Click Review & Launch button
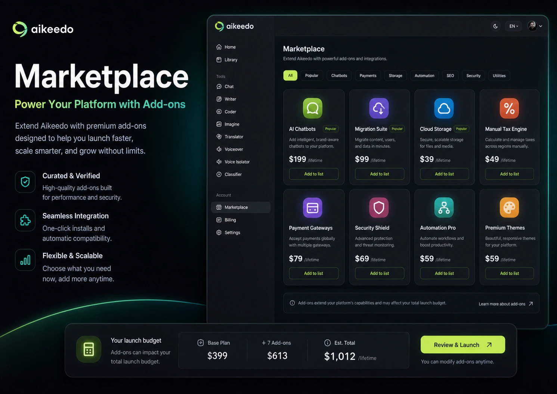 coord(463,345)
